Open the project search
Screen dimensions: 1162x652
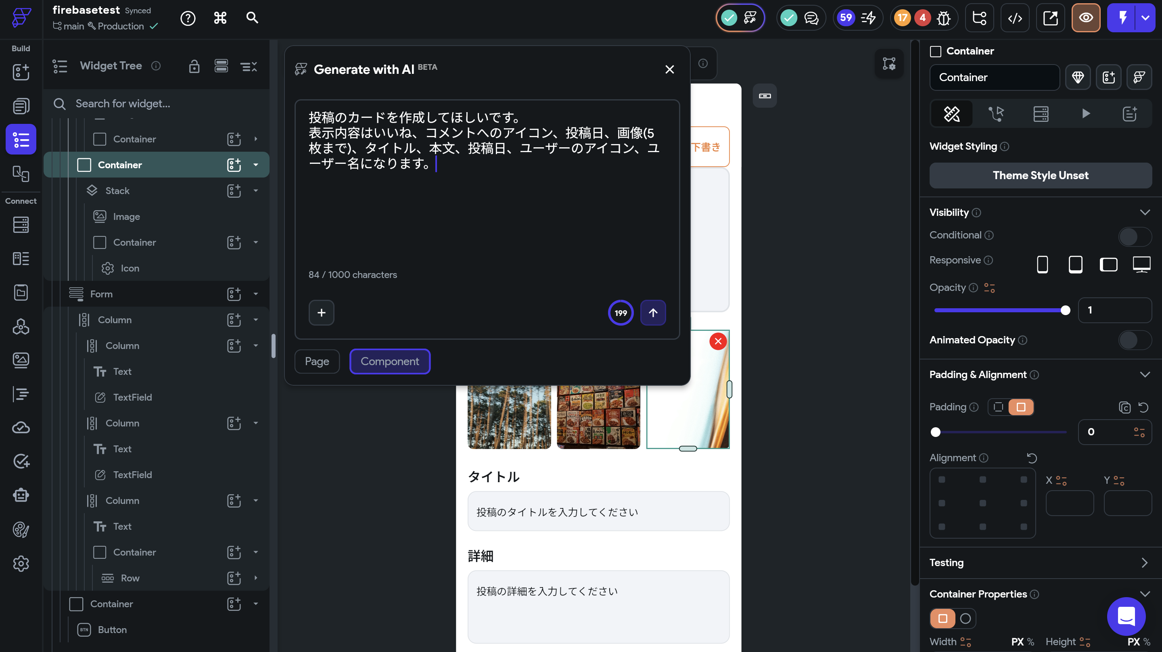tap(252, 18)
